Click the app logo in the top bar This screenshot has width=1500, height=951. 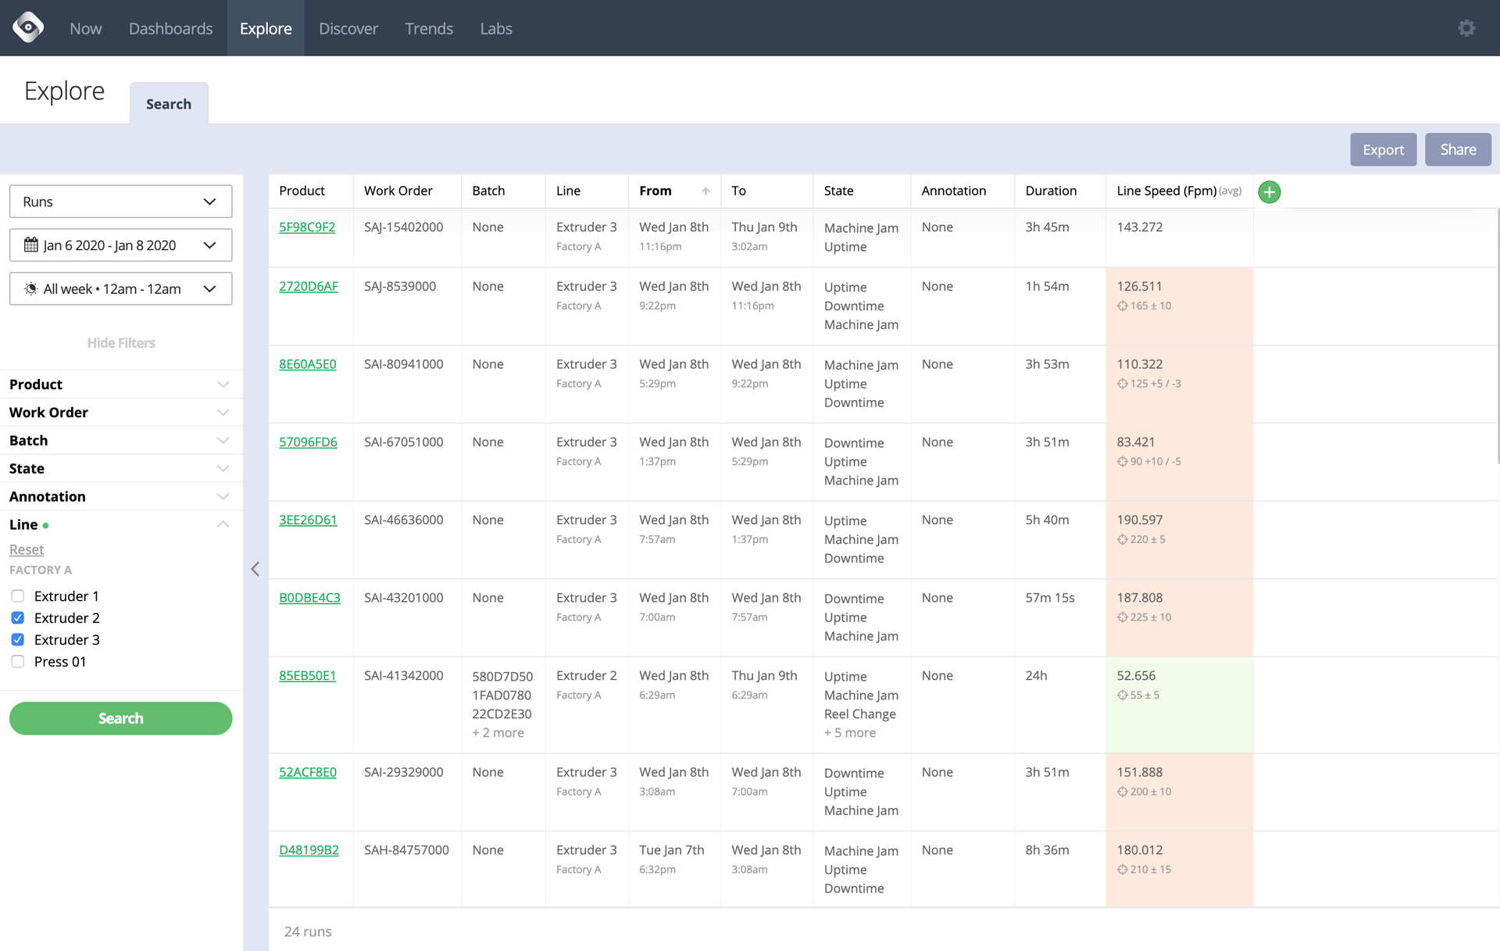click(x=28, y=27)
